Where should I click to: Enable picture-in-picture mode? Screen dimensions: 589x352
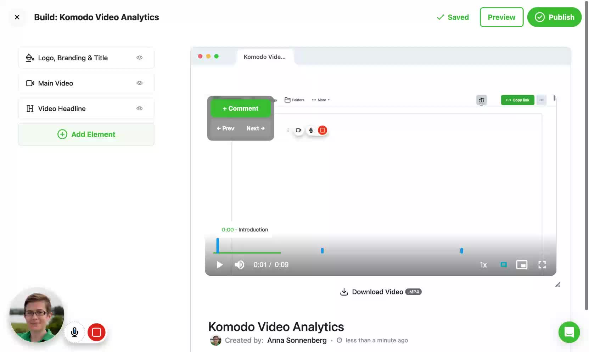point(522,265)
